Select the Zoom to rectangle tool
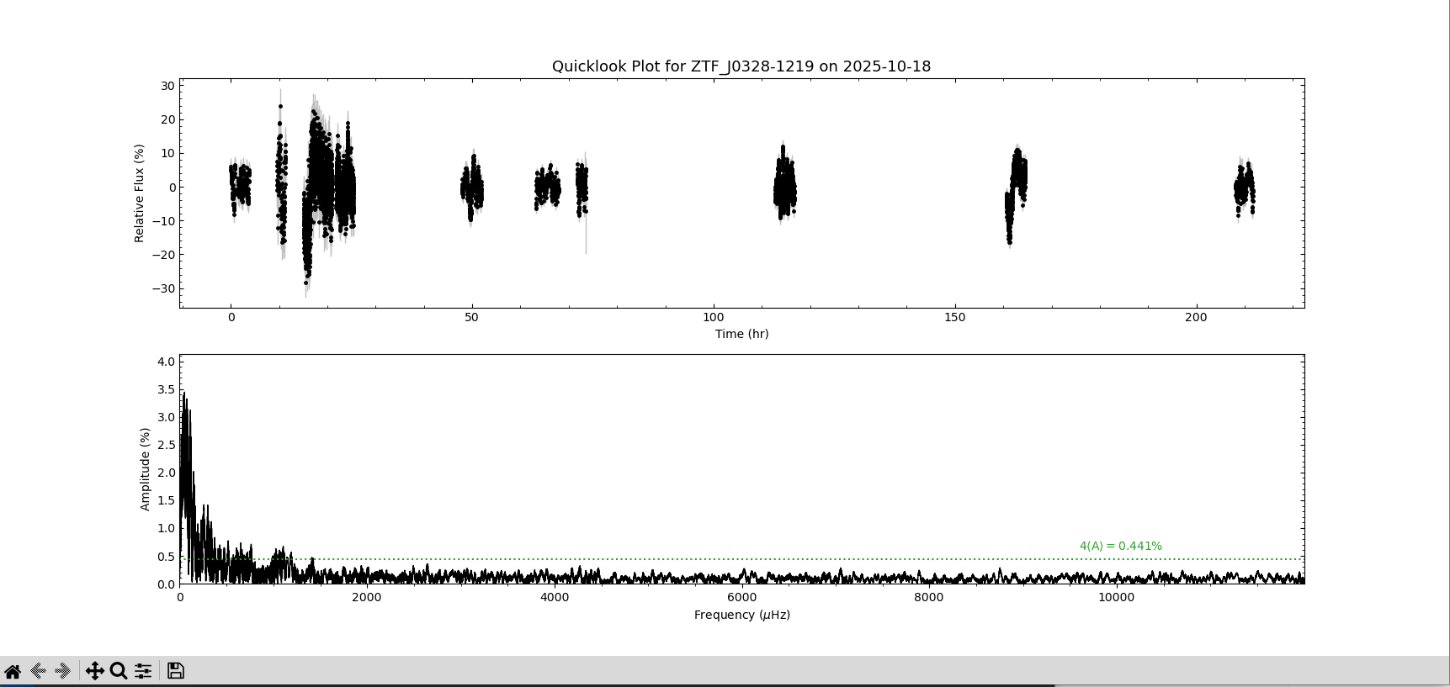 (x=119, y=671)
